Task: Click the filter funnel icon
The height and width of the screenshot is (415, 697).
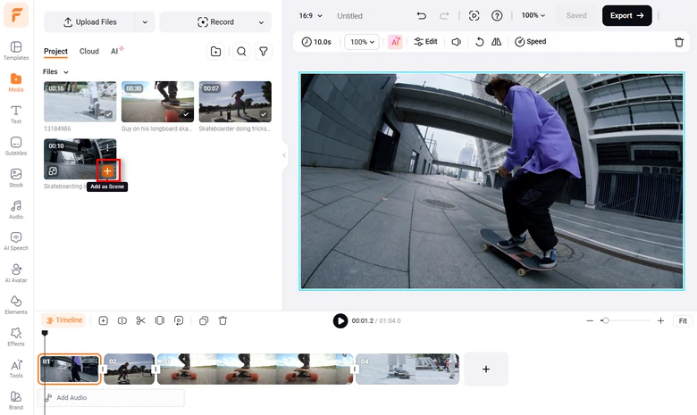Action: 264,52
